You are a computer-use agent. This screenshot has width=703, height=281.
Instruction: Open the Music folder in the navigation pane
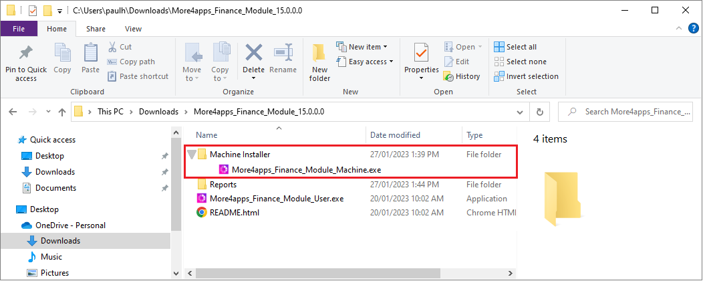[x=51, y=257]
